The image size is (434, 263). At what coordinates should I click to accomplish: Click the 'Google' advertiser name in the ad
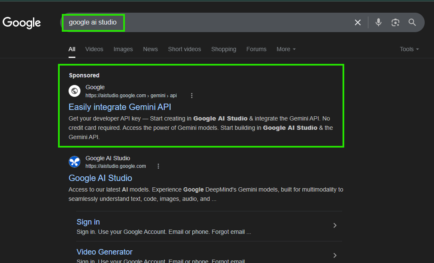coord(95,87)
